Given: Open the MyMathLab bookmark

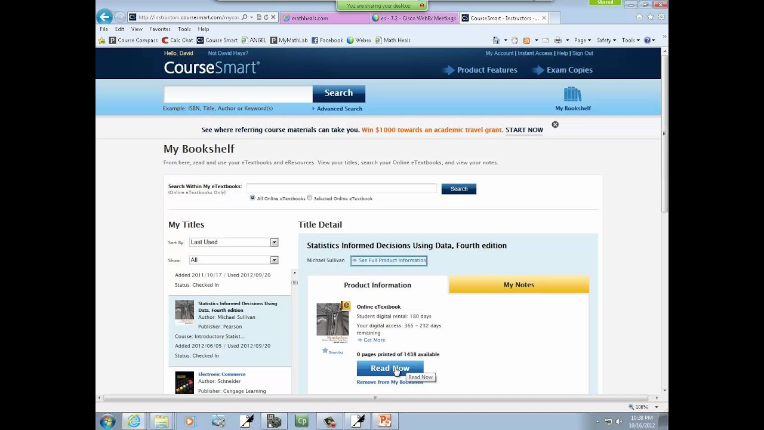Looking at the screenshot, I should coord(289,41).
